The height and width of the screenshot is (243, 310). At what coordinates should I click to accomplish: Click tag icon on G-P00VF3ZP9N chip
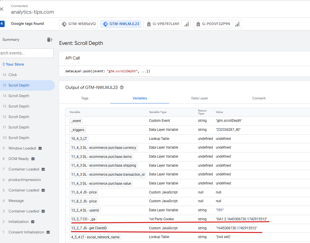(198, 24)
